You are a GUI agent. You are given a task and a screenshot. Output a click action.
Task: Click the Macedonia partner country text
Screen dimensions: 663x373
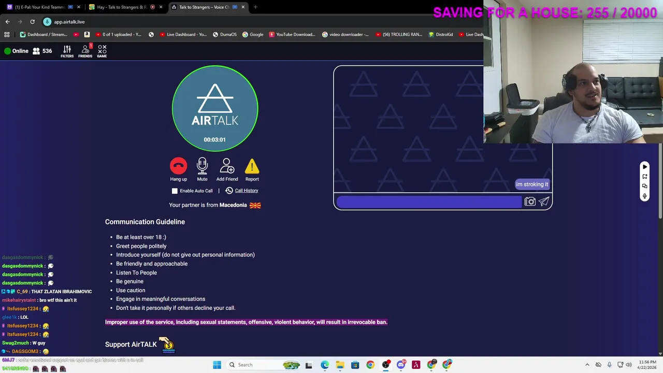coord(233,205)
